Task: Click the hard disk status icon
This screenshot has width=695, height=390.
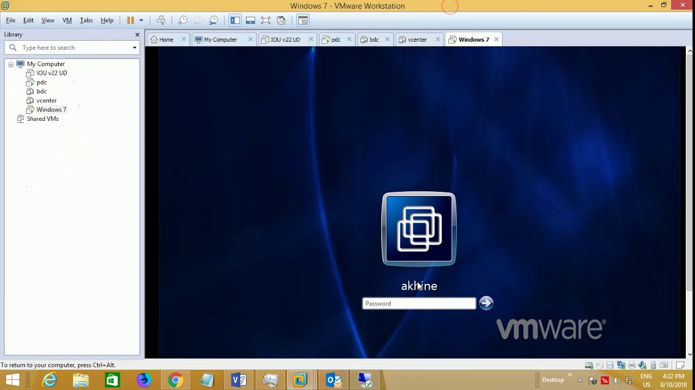Action: pos(589,365)
